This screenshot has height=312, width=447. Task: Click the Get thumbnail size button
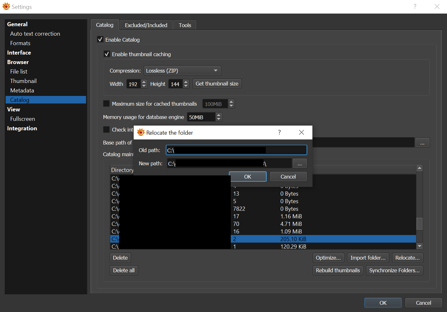point(217,84)
